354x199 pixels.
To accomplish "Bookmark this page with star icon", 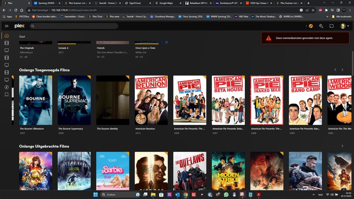I will pyautogui.click(x=313, y=10).
